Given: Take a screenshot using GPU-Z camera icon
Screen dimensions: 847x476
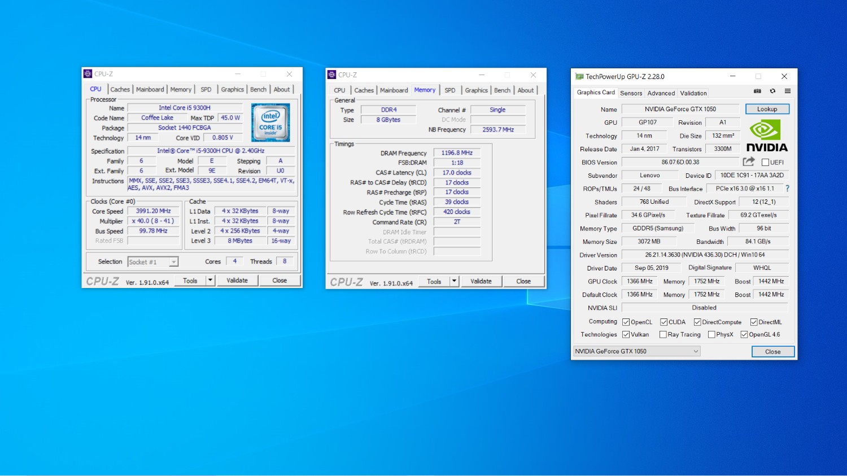Looking at the screenshot, I should [x=757, y=91].
